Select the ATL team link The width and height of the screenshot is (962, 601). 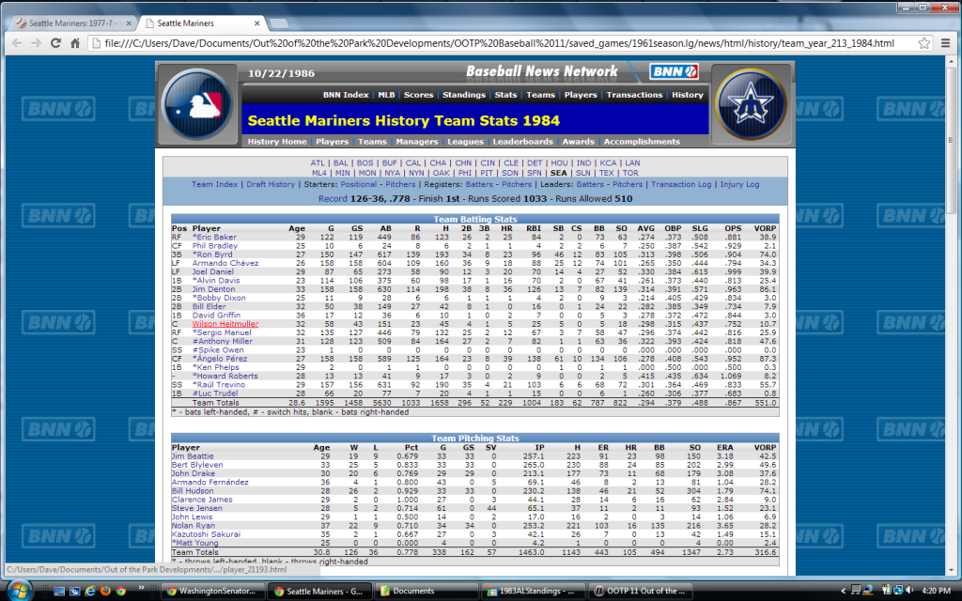318,163
